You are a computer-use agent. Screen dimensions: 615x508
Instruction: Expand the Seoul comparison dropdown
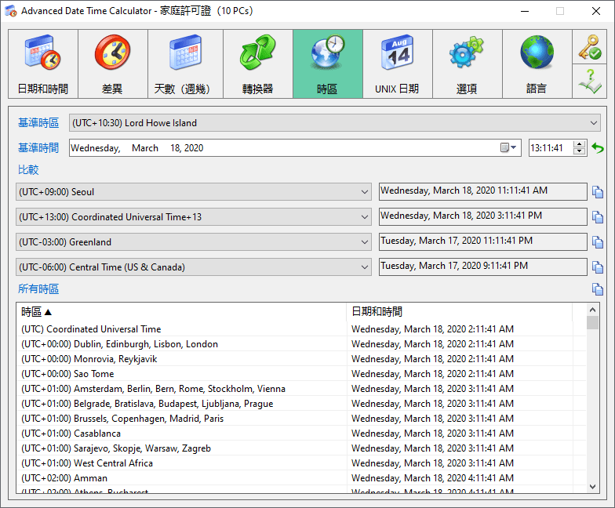coord(364,192)
